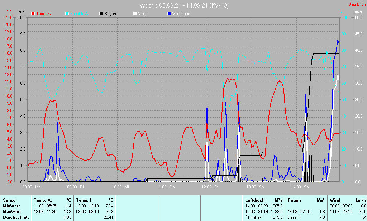Click the '14.03. So' day label
This screenshot has width=367, height=221.
[x=300, y=187]
